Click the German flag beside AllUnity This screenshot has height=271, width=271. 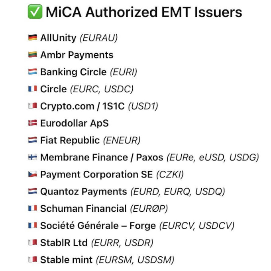pyautogui.click(x=33, y=37)
